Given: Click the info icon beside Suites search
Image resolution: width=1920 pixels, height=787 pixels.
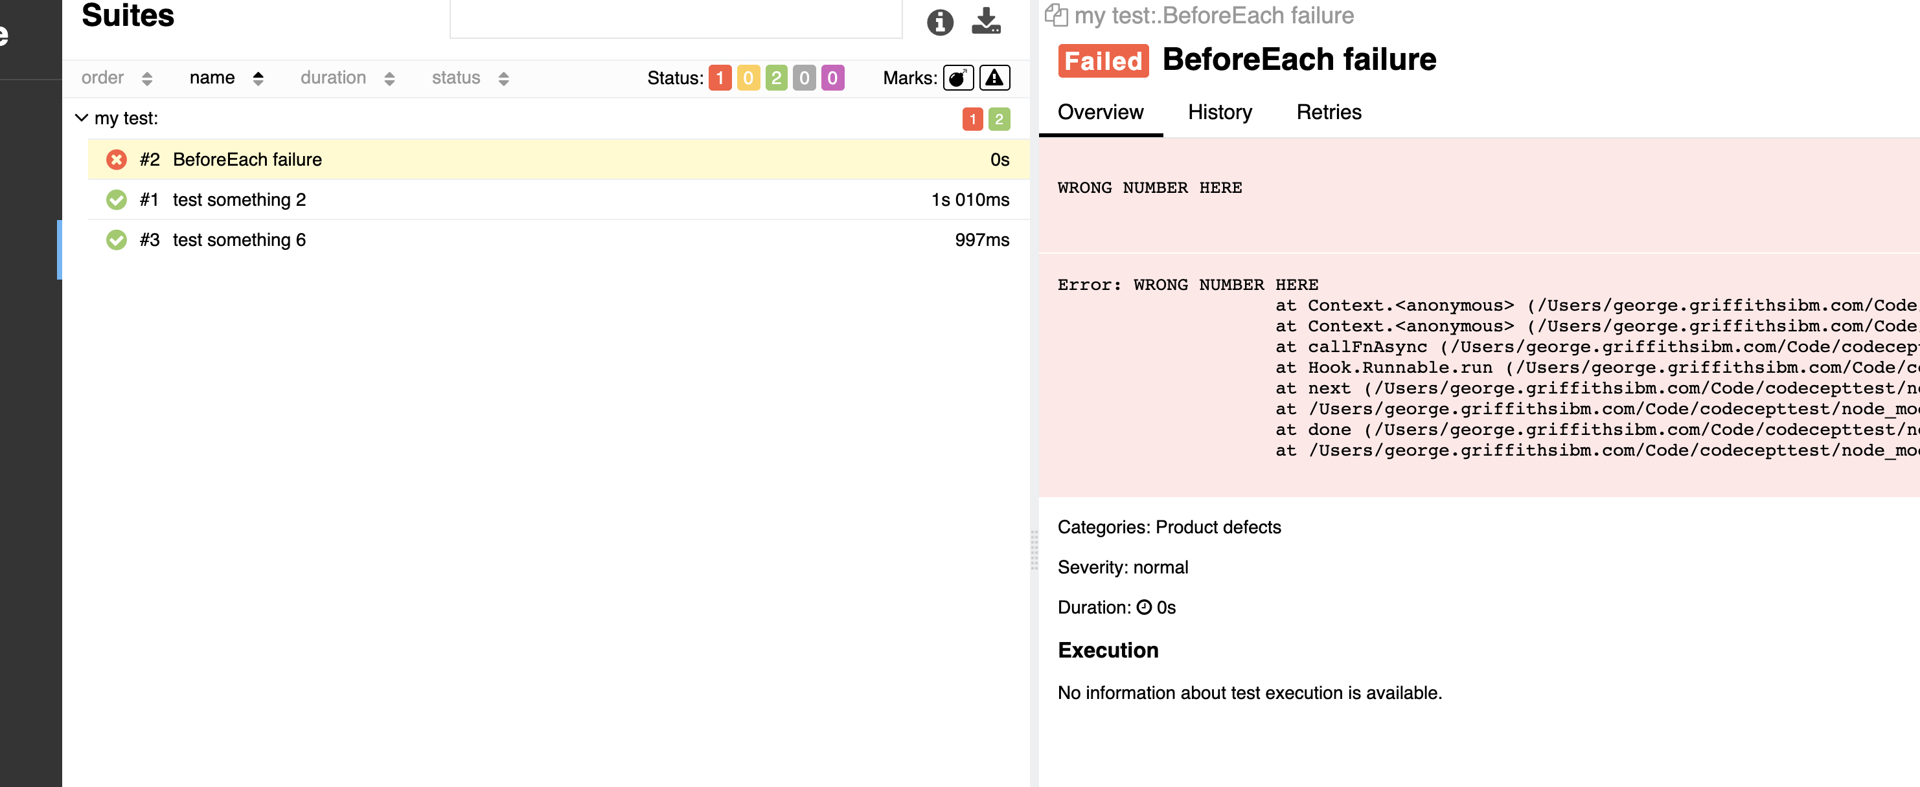Looking at the screenshot, I should pos(940,23).
